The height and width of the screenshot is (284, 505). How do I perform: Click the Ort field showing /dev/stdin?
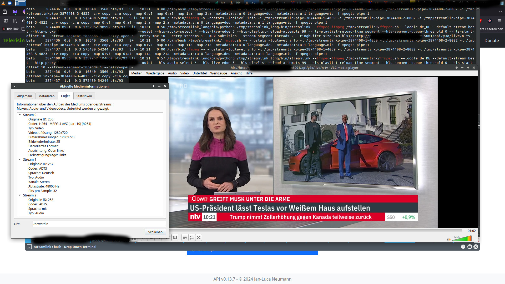tap(99, 224)
